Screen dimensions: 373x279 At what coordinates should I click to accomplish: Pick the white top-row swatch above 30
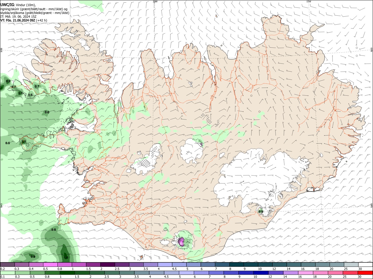pos(366,264)
